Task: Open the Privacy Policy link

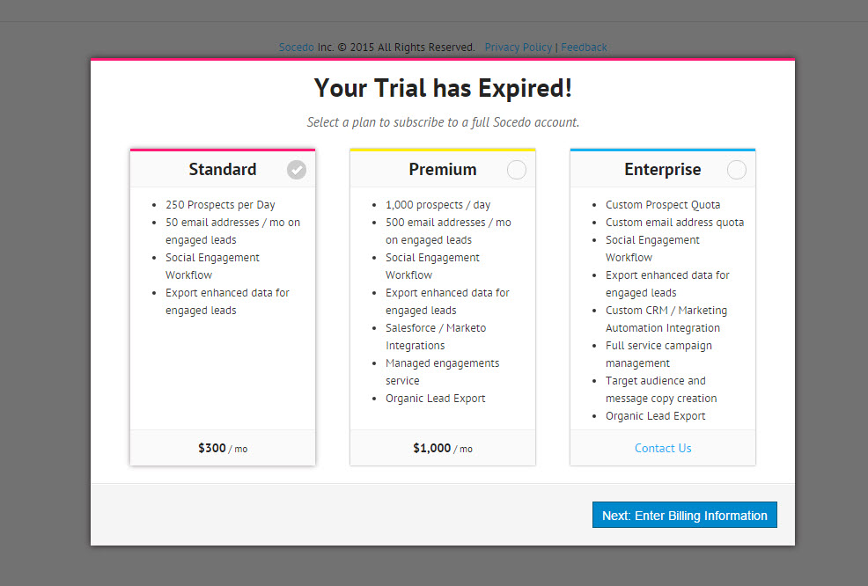Action: [x=519, y=48]
